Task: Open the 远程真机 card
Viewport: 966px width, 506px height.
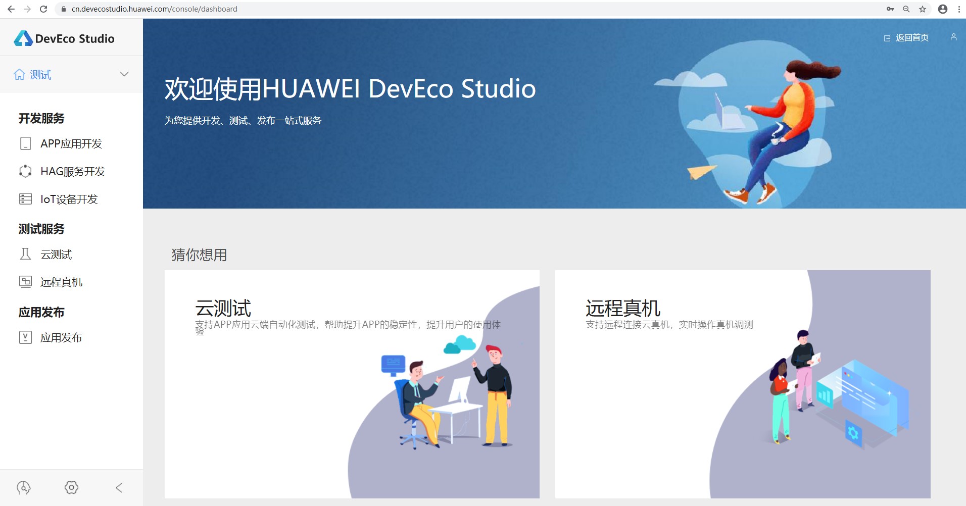Action: pos(743,384)
